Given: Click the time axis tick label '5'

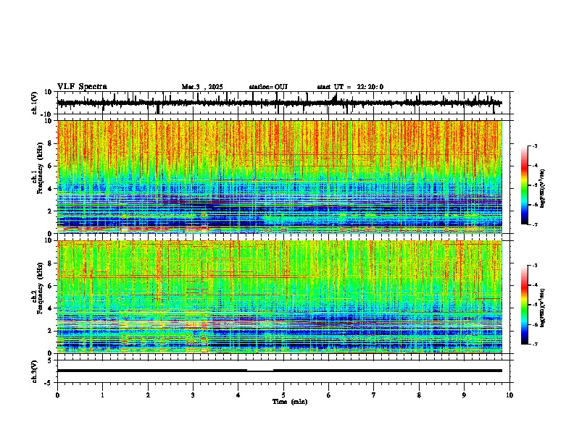Looking at the screenshot, I should 283,395.
